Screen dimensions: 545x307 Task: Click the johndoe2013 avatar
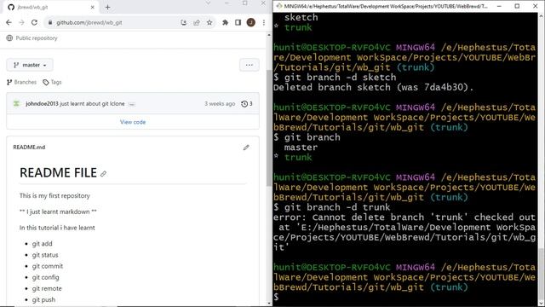tap(16, 103)
